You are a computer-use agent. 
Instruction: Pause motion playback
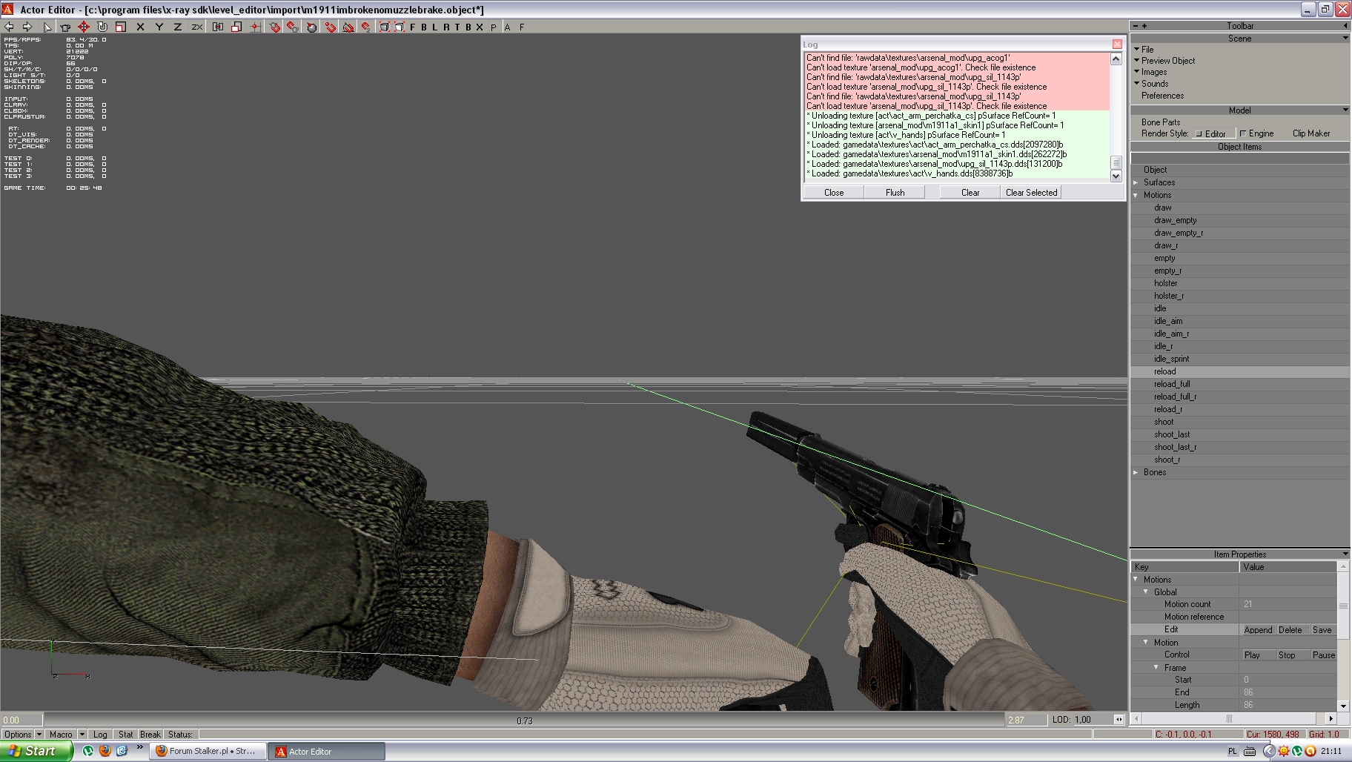(1323, 655)
